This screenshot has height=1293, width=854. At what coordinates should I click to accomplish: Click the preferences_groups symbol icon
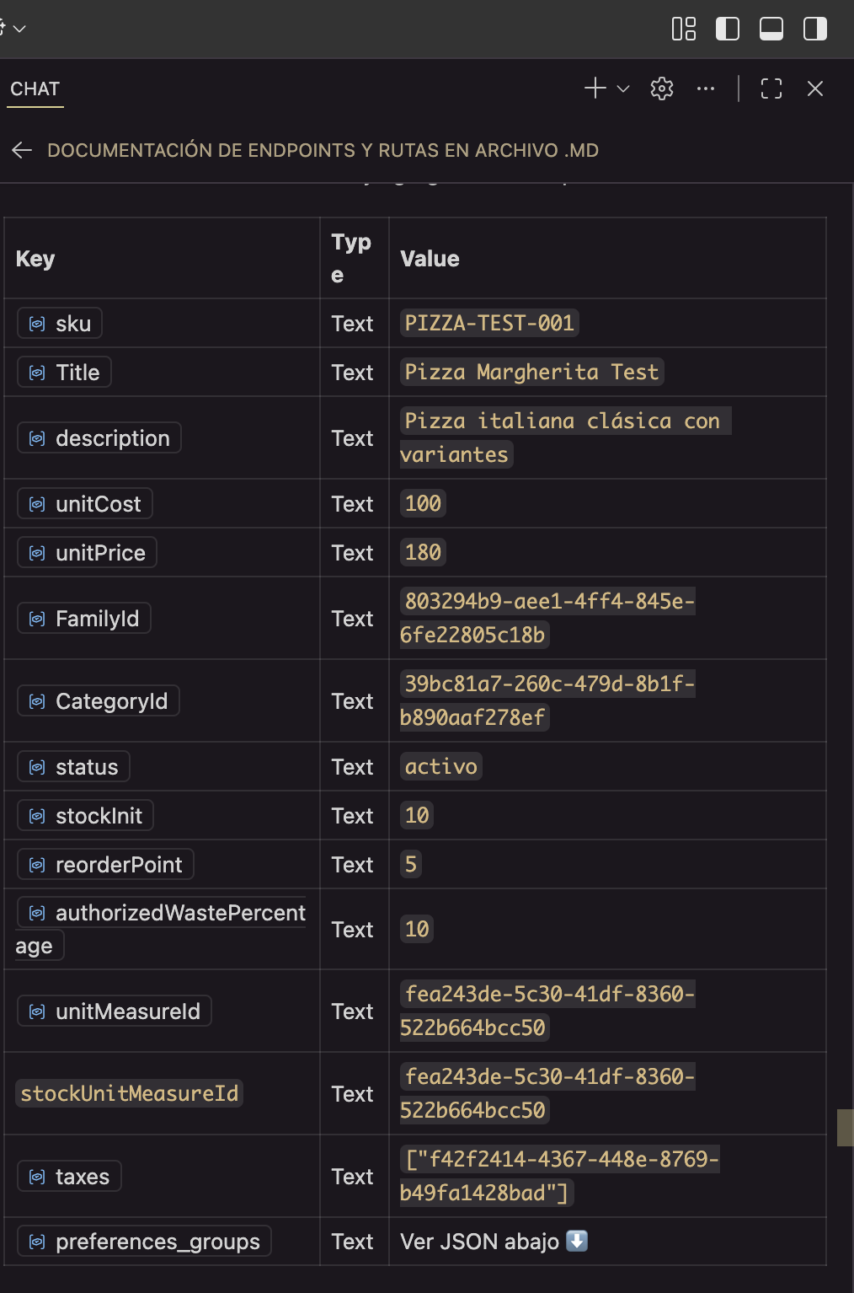[x=37, y=1242]
